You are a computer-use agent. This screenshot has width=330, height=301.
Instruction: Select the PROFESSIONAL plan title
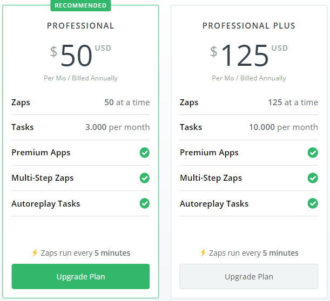point(80,26)
